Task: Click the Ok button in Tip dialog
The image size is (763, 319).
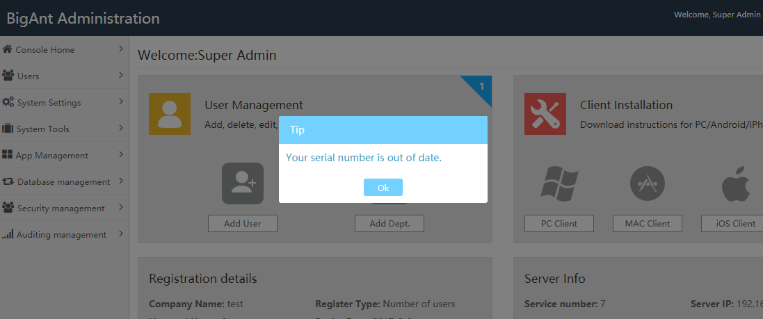Action: click(383, 187)
